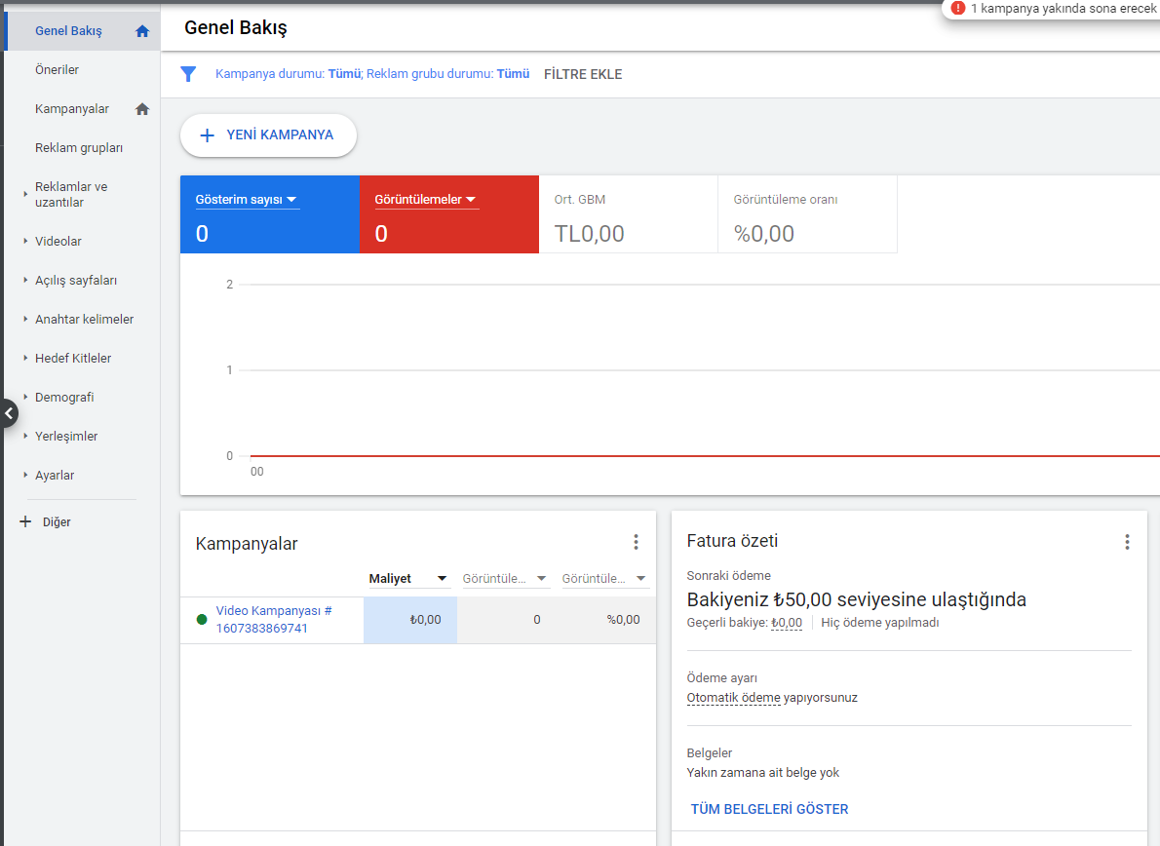Expand the Açılış sayfaları section

point(25,281)
